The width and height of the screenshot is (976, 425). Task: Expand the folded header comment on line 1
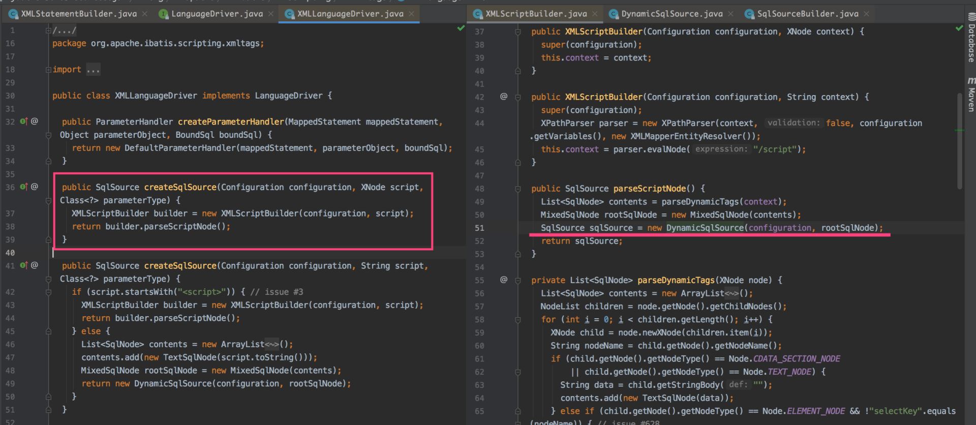pos(48,31)
